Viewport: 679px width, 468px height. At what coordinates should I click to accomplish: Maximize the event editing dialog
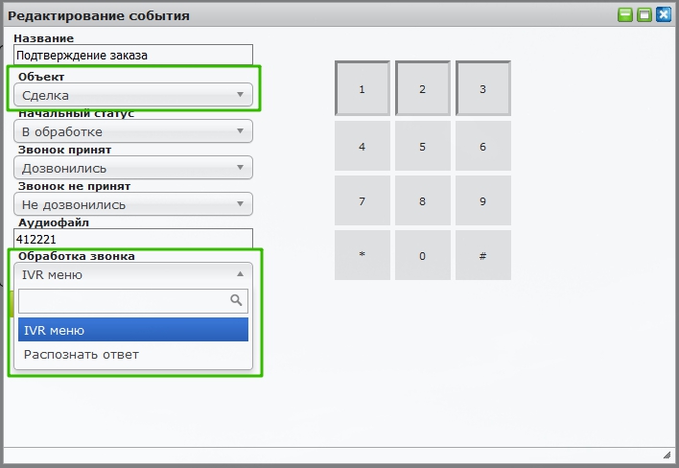click(644, 15)
